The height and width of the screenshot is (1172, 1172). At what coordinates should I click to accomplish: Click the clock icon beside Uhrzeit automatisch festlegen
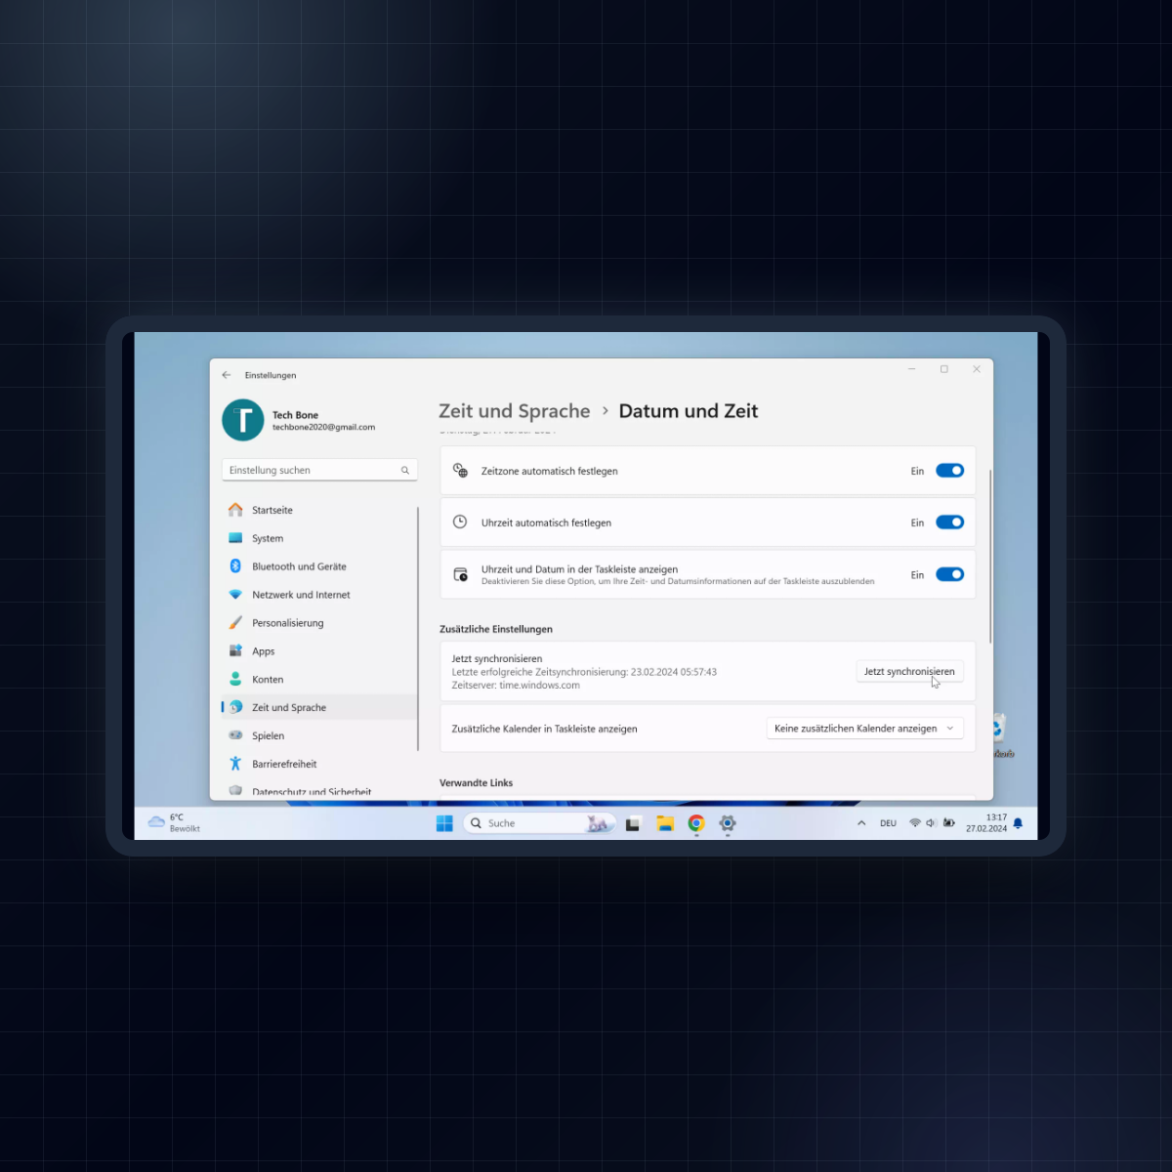460,522
